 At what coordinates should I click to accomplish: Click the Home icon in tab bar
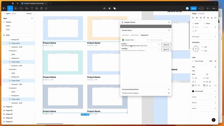pos(13,3)
